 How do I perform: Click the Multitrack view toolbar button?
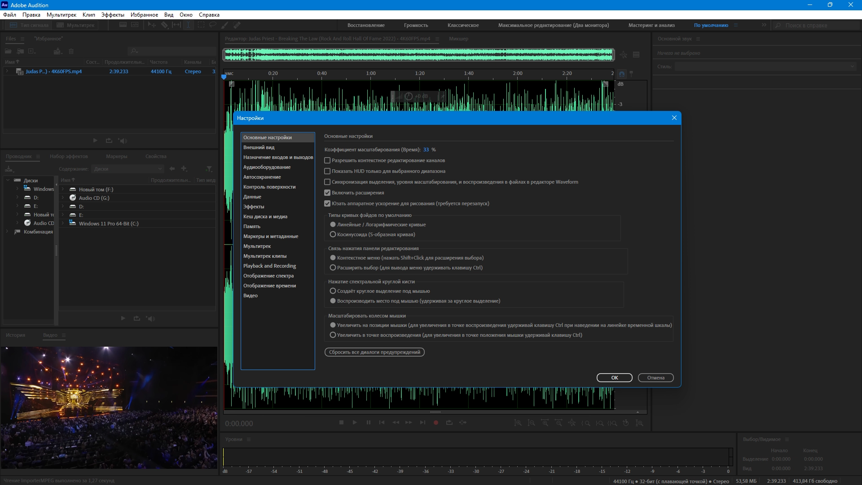point(75,25)
